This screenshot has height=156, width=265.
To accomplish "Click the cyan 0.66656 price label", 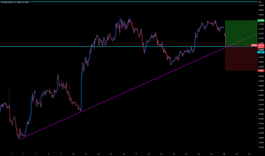I will pyautogui.click(x=261, y=52).
